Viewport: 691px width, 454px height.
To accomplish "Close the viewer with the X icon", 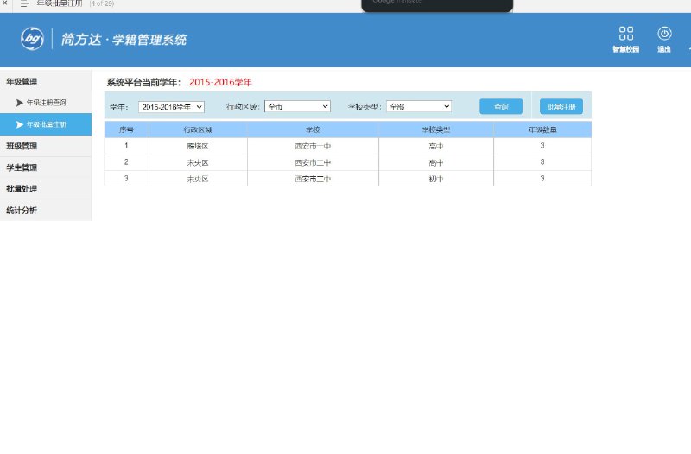I will [5, 3].
